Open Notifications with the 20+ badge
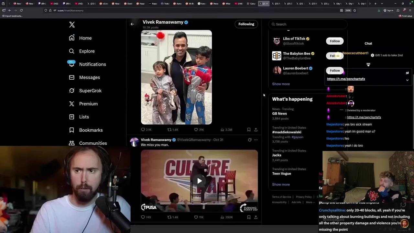The height and width of the screenshot is (233, 414). coord(87,64)
